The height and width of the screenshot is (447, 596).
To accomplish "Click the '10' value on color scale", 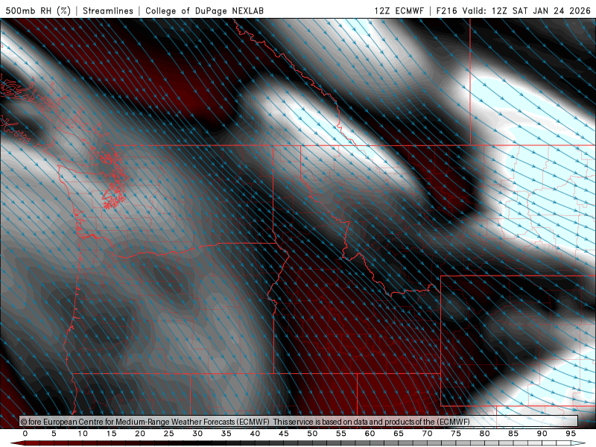I will coord(83,434).
